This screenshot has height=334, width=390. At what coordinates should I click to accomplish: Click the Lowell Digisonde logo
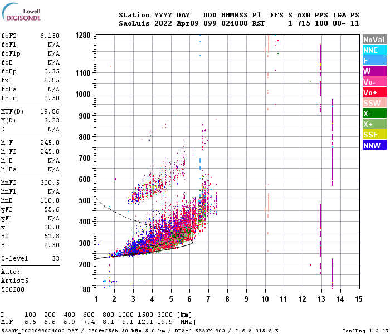[x=21, y=12]
